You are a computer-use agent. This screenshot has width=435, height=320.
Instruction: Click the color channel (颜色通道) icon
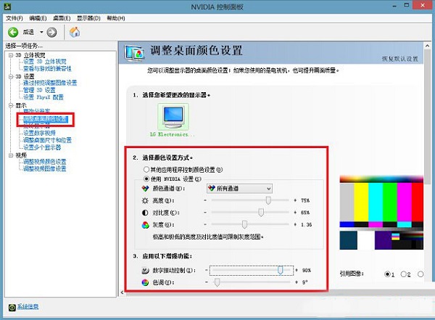click(145, 189)
